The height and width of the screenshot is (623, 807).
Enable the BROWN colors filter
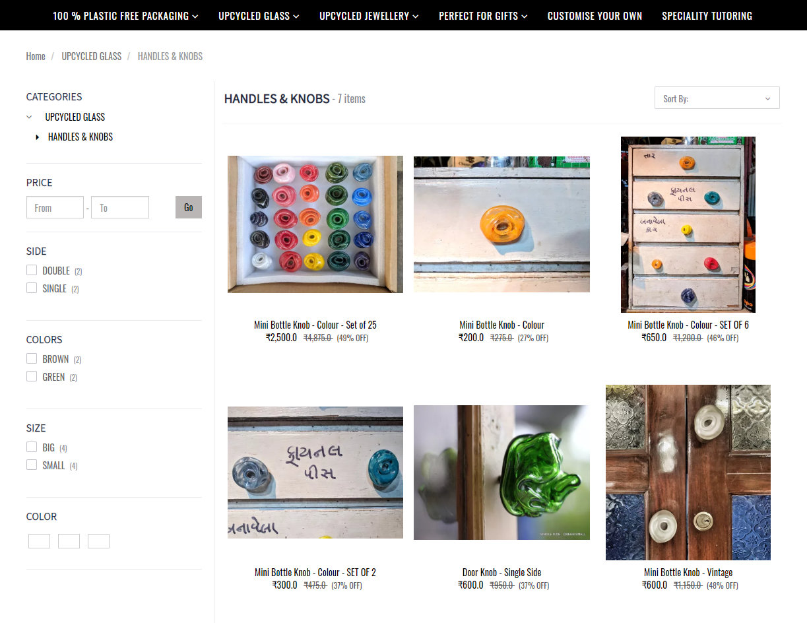pyautogui.click(x=32, y=358)
